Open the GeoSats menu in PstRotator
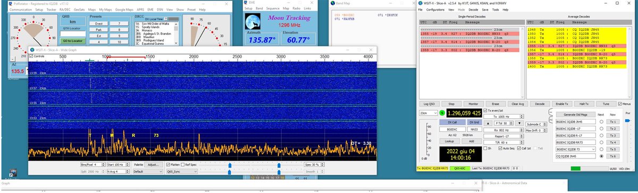 79,10
